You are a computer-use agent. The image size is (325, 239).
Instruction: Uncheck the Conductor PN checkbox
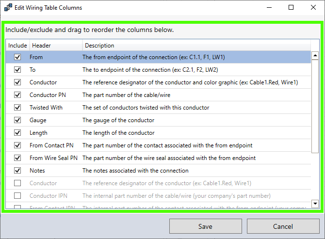17,95
